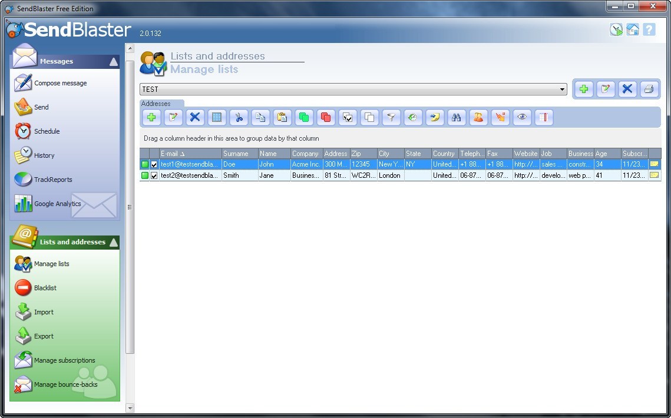The image size is (671, 418).
Task: Open the TEST list dropdown
Action: point(562,89)
